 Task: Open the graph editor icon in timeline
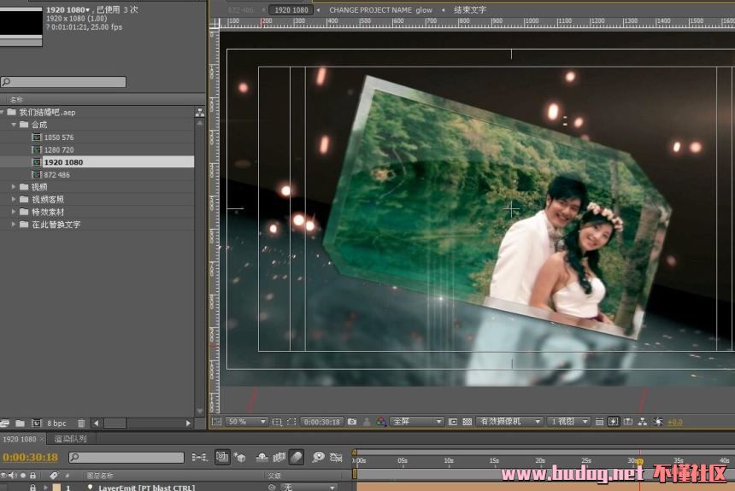click(337, 458)
